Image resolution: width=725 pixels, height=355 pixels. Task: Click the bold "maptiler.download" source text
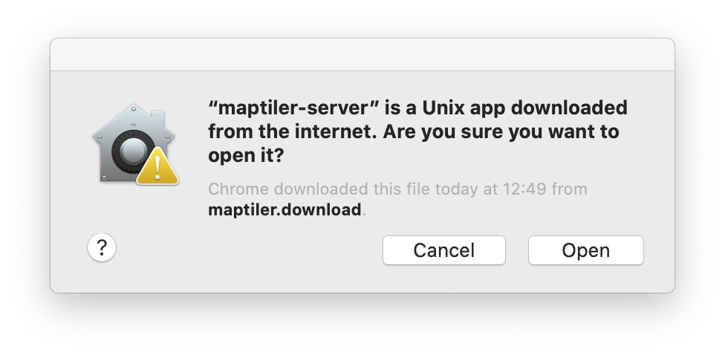(x=285, y=209)
